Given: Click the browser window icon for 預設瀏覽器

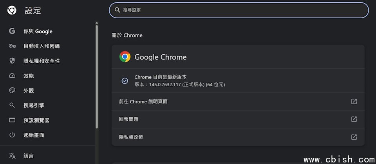Looking at the screenshot, I should pos(12,120).
